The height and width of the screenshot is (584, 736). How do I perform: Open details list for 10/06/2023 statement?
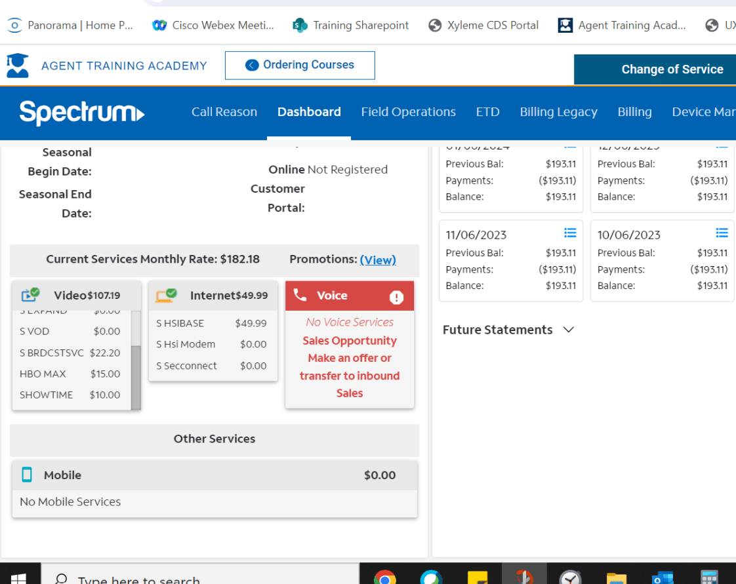coord(722,233)
